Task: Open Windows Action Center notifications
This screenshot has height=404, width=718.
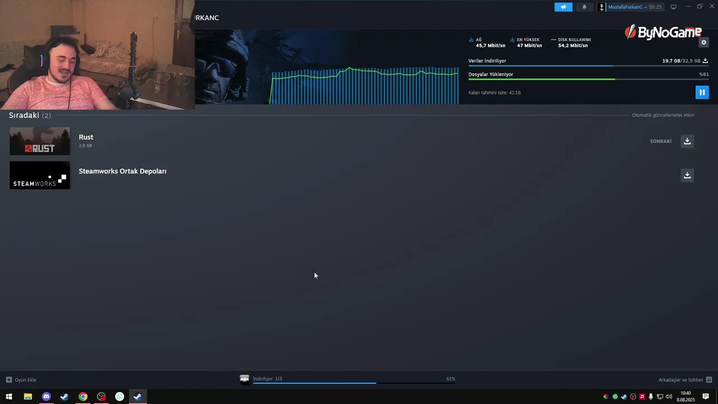Action: 706,397
